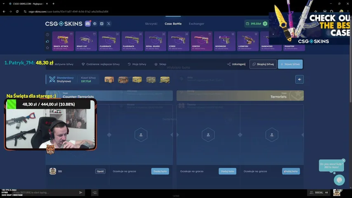Open Moje bitwy section
This screenshot has width=352, height=198.
tap(137, 64)
